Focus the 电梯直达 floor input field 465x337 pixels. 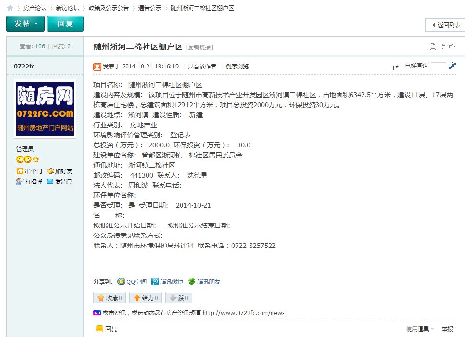click(x=438, y=66)
